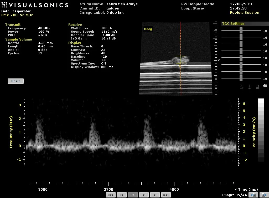The width and height of the screenshot is (269, 198).
Task: Toggle the TGC lock icon
Action: pos(257,86)
